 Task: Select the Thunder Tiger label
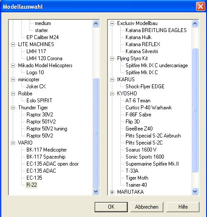click(33, 108)
